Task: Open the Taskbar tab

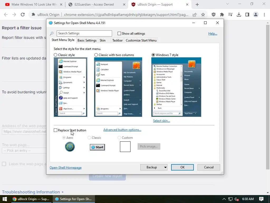Action: [x=117, y=40]
